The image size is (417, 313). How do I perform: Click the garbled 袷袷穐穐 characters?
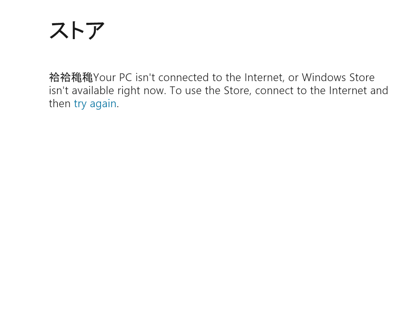point(71,77)
